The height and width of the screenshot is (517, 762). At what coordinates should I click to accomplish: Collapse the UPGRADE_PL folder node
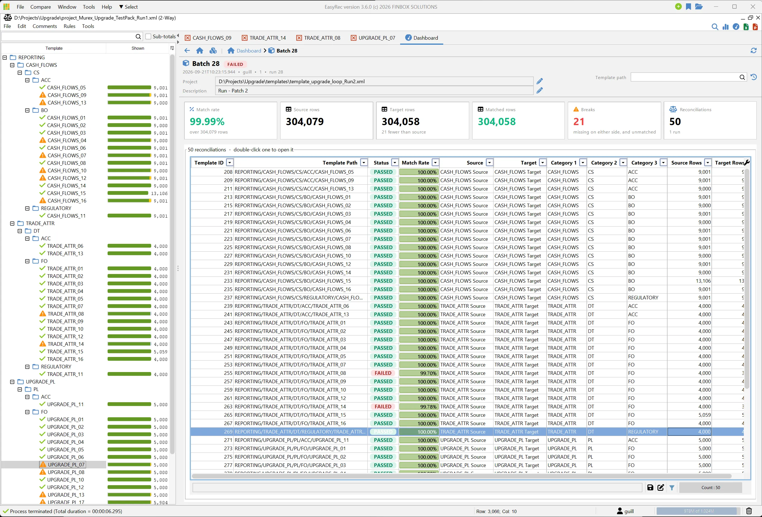(x=12, y=382)
